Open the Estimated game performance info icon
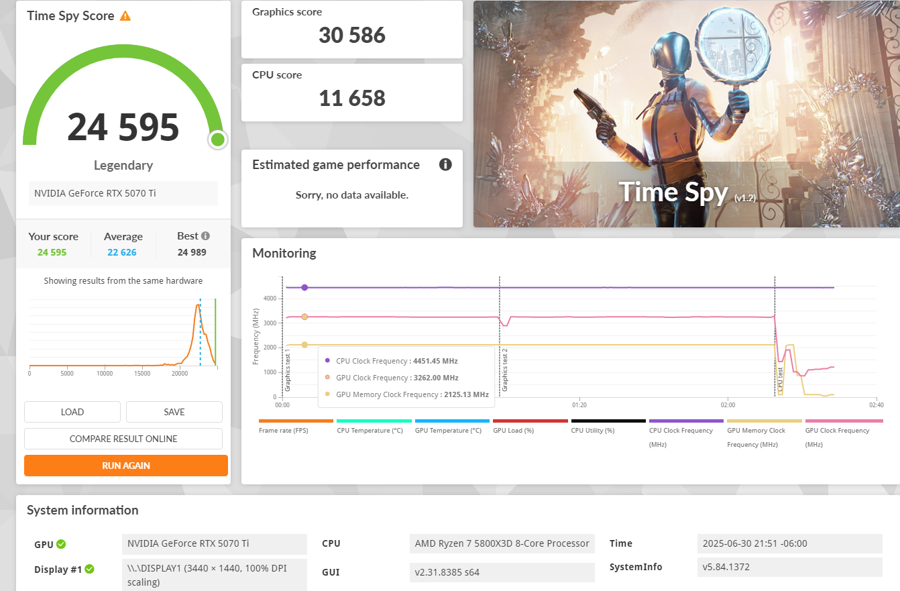 [x=445, y=164]
